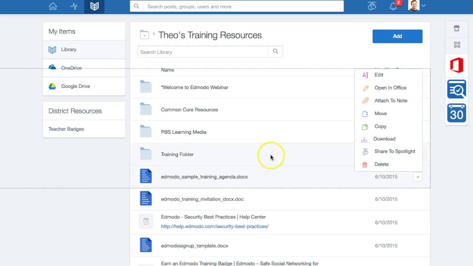Choose Attach To Note menu item
473x266 pixels.
[x=391, y=100]
